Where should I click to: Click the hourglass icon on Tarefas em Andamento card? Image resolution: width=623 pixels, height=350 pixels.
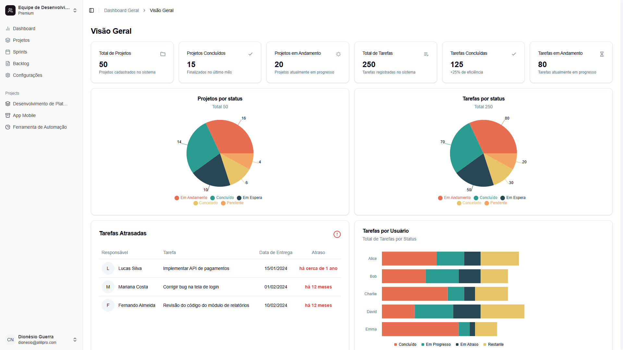coord(602,54)
